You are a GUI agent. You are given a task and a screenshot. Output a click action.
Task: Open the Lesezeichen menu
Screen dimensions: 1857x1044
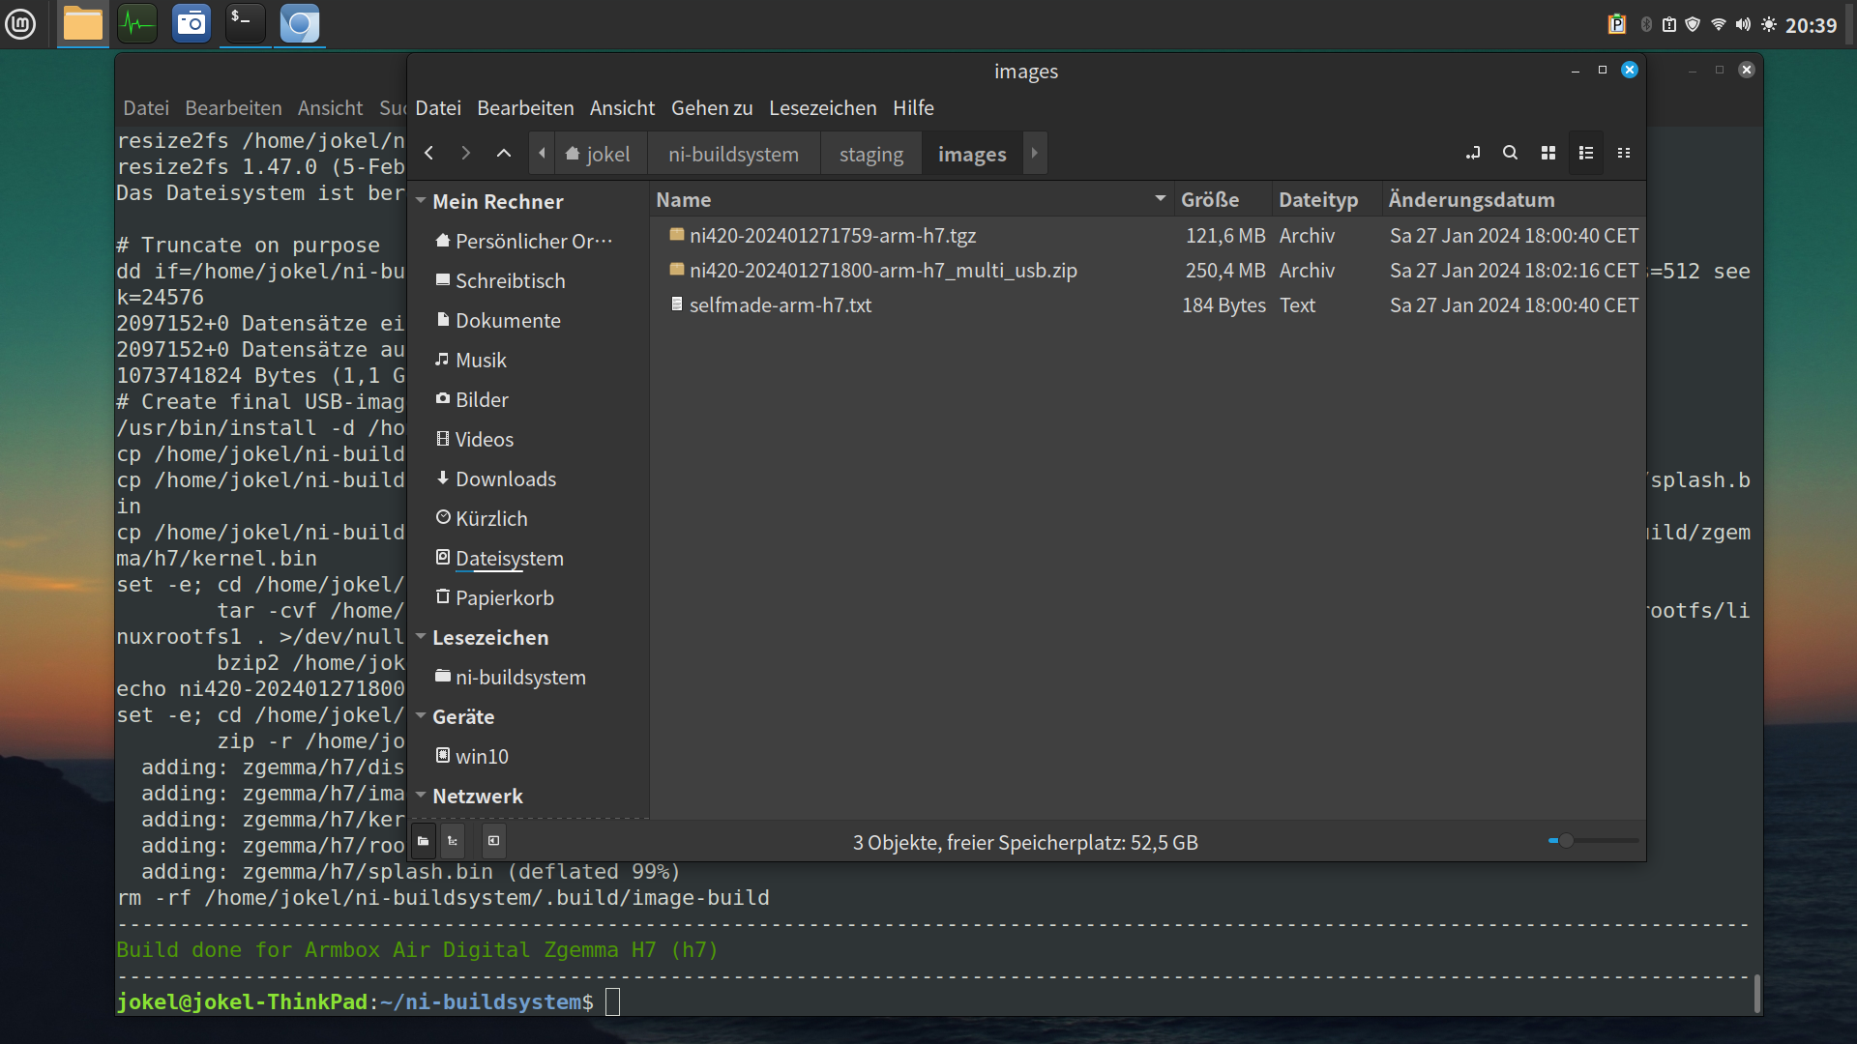coord(822,108)
